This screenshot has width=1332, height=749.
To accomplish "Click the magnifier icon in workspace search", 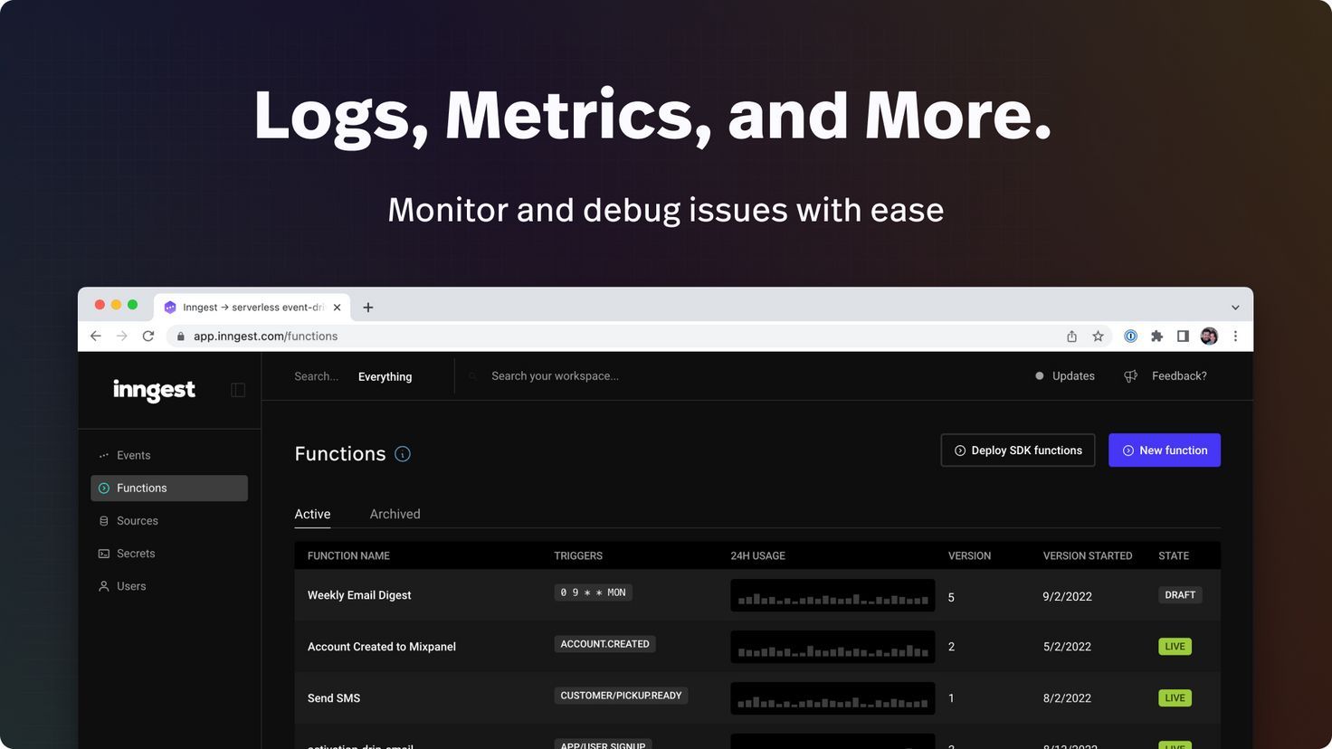I will coord(472,376).
